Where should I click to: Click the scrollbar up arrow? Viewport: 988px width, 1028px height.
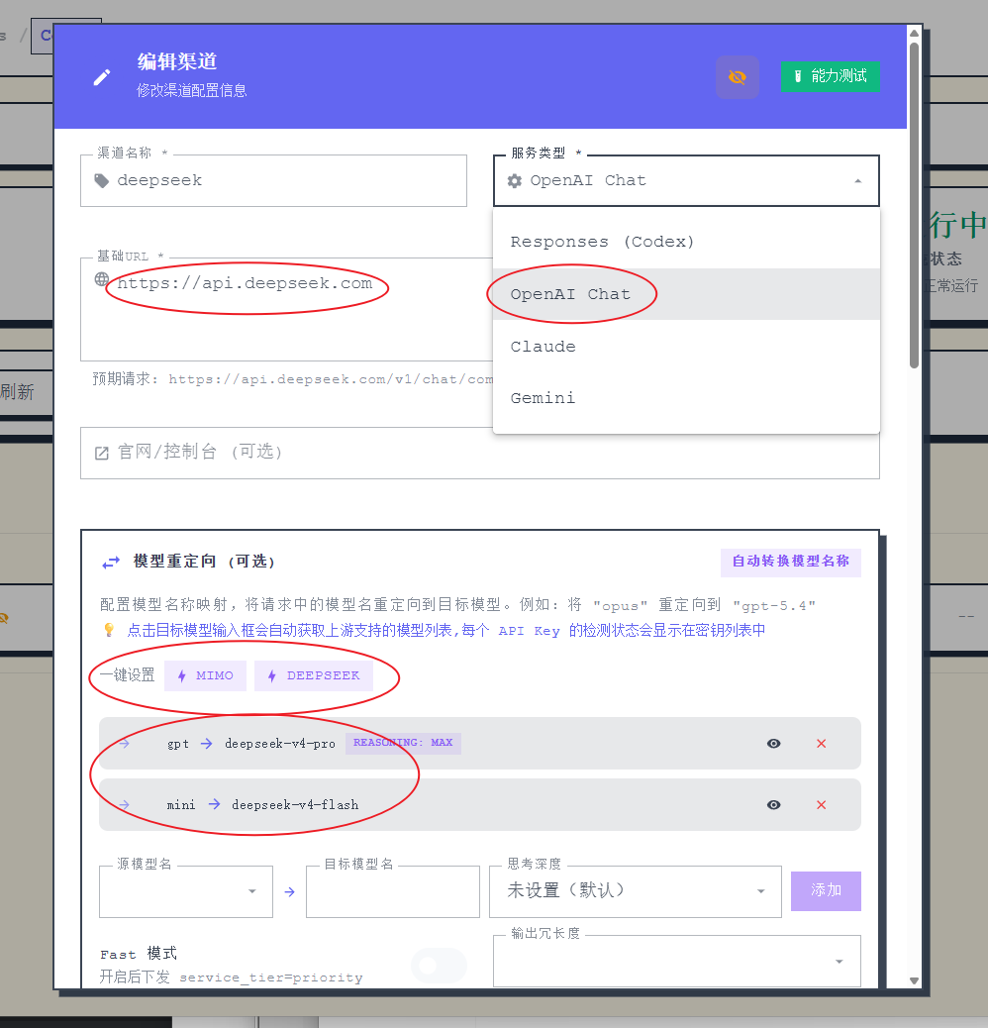click(914, 33)
